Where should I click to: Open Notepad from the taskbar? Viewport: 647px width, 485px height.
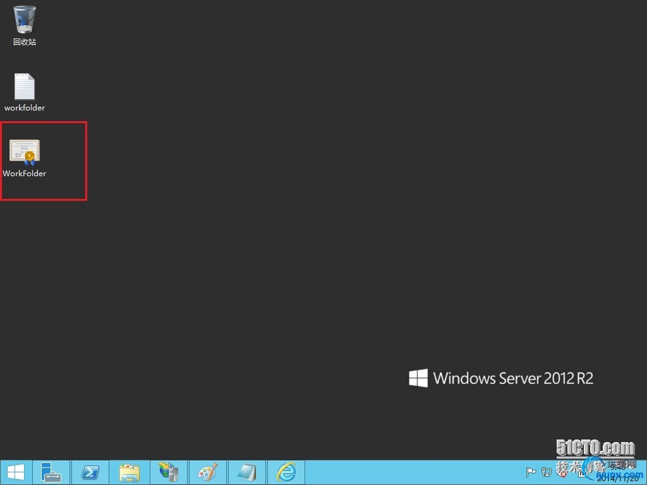point(247,472)
